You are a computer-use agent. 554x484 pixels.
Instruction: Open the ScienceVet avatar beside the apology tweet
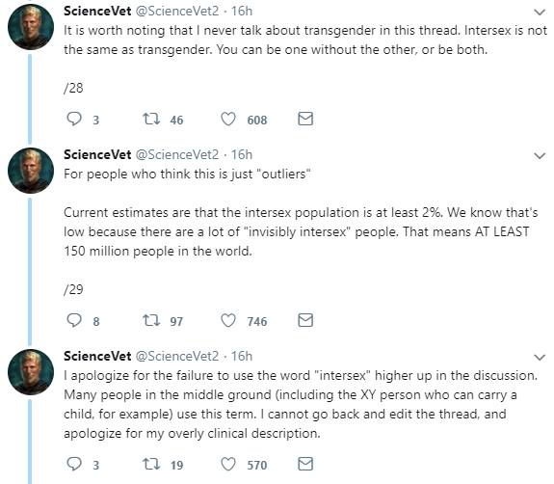31,372
